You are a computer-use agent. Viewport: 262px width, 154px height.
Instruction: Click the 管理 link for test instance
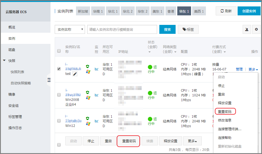tap(239, 69)
